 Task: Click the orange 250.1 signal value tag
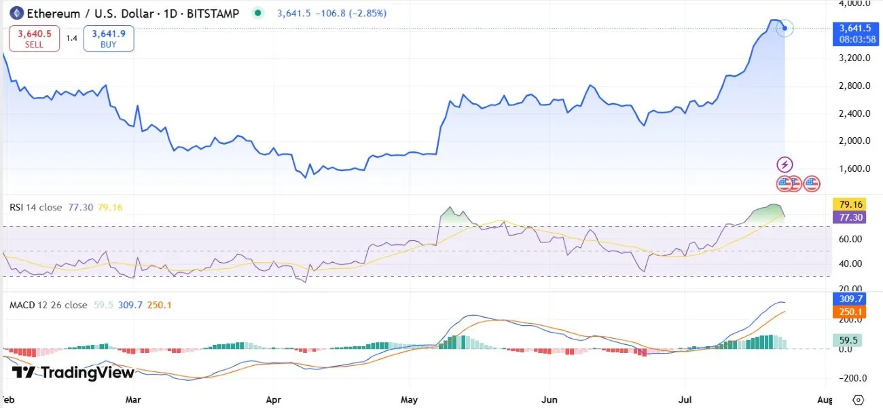pos(850,312)
